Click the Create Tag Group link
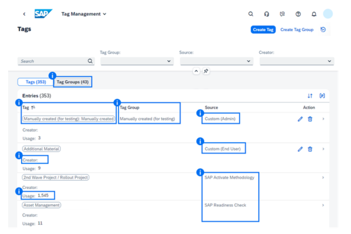The height and width of the screenshot is (234, 351). point(297,29)
